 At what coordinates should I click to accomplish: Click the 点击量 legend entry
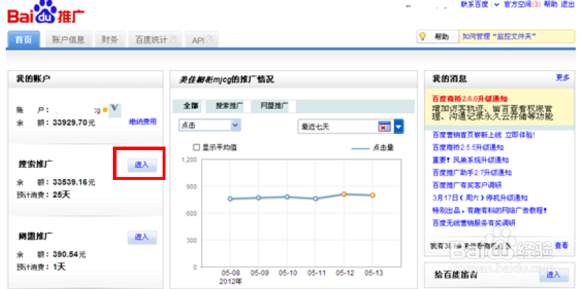click(x=373, y=148)
